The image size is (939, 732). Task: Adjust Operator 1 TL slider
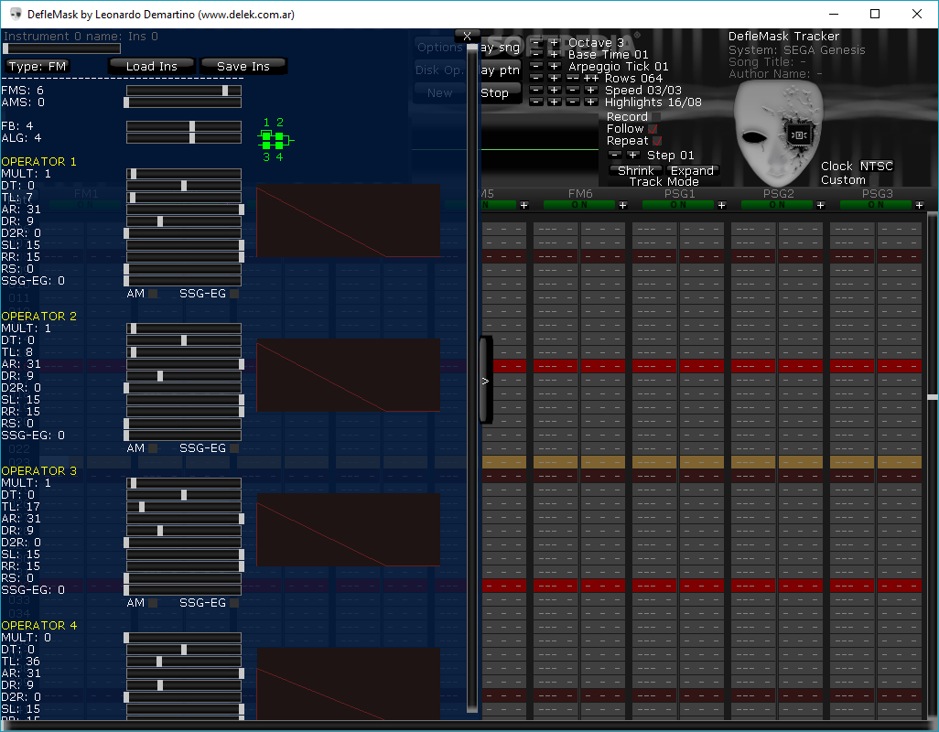click(x=184, y=198)
